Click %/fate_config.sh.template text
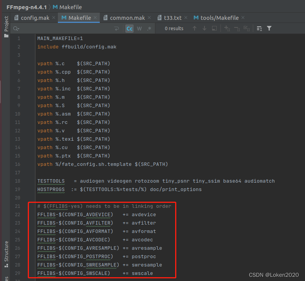The width and height of the screenshot is (305, 281). (94, 164)
